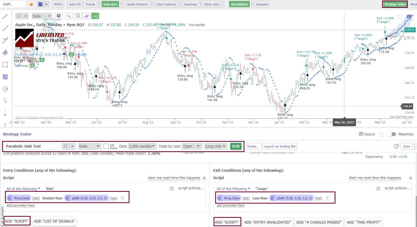Open Trends options three-dot menu
Viewport: 417px width, 227px height.
(99, 4)
